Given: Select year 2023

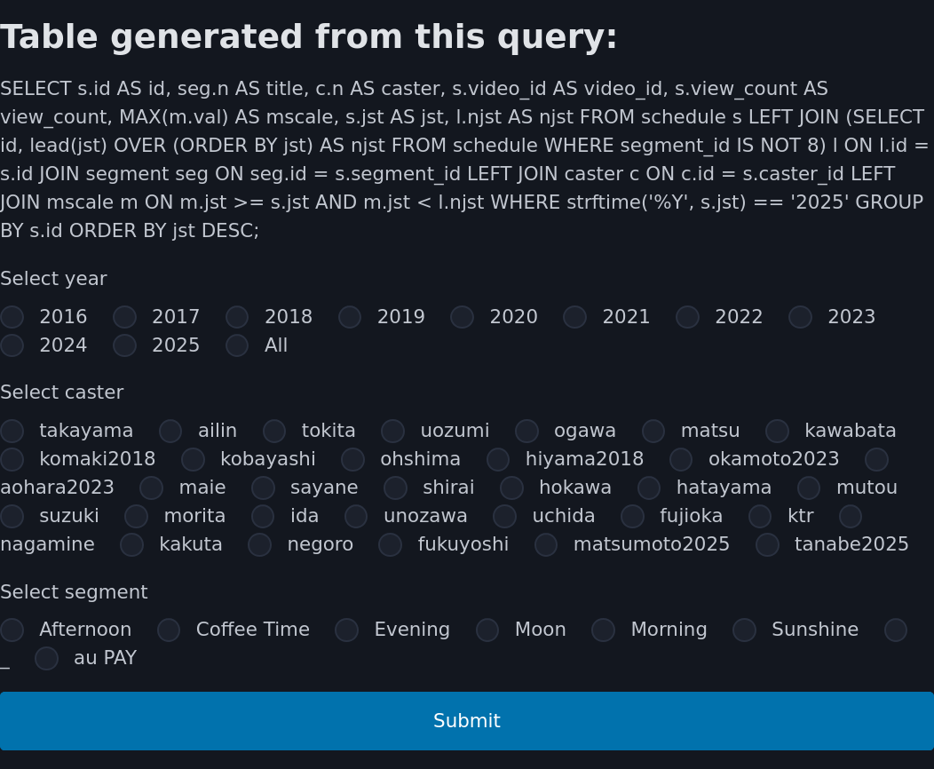Looking at the screenshot, I should 800,317.
